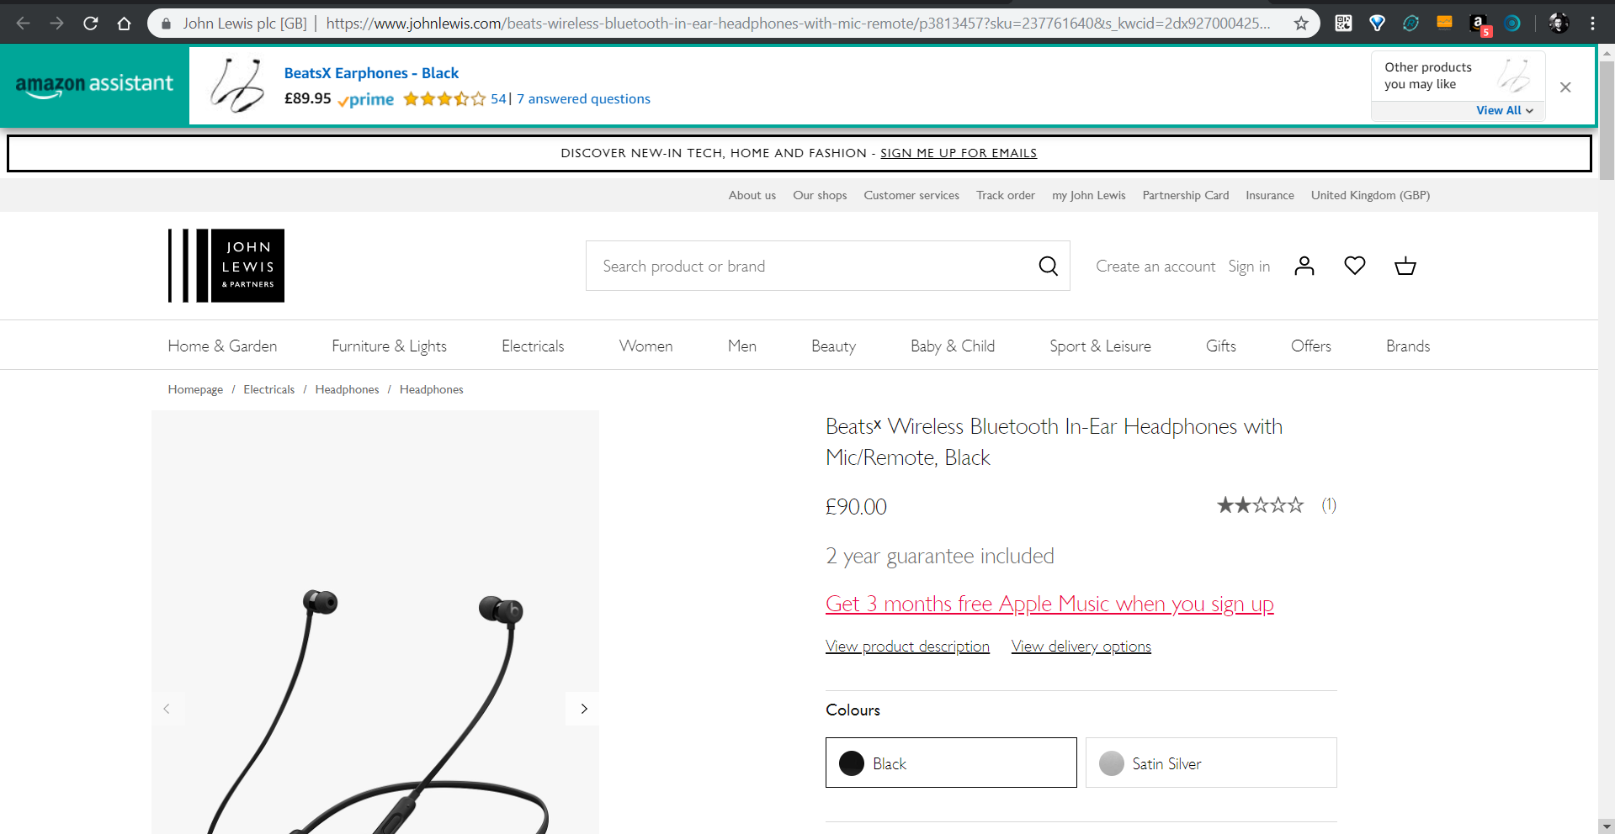Image resolution: width=1615 pixels, height=834 pixels.
Task: Click the search magnifier icon
Action: point(1049,266)
